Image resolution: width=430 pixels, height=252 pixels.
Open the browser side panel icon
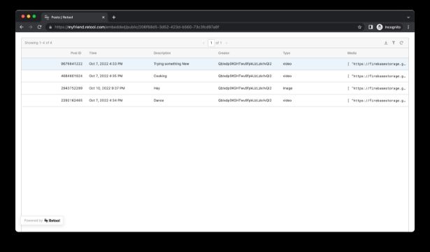point(371,27)
